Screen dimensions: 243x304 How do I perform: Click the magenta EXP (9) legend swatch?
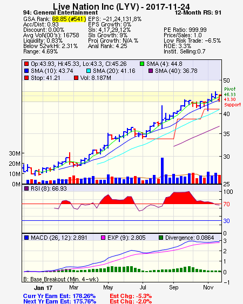click(x=103, y=238)
